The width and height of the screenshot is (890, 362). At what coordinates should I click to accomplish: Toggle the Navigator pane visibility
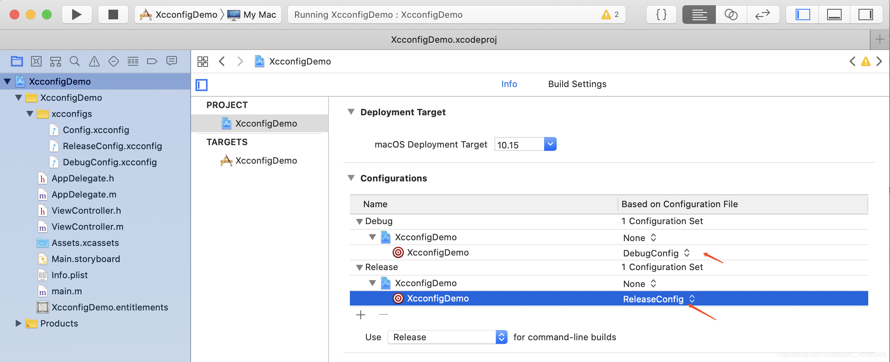point(803,15)
